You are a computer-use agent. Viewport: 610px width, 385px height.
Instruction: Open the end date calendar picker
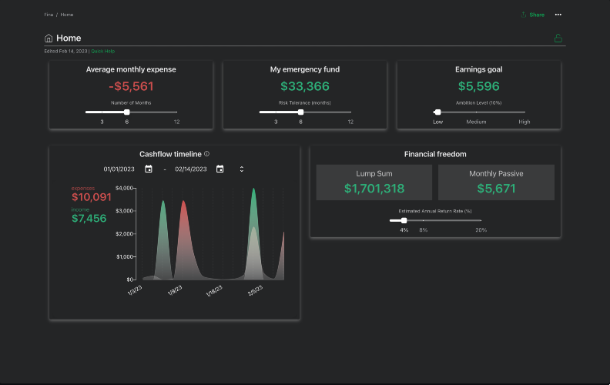[220, 169]
